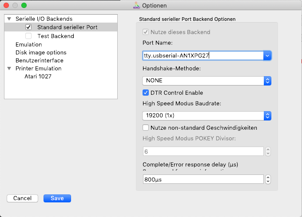The image size is (302, 217).
Task: Enable the Test Backend checkbox
Action: click(28, 36)
